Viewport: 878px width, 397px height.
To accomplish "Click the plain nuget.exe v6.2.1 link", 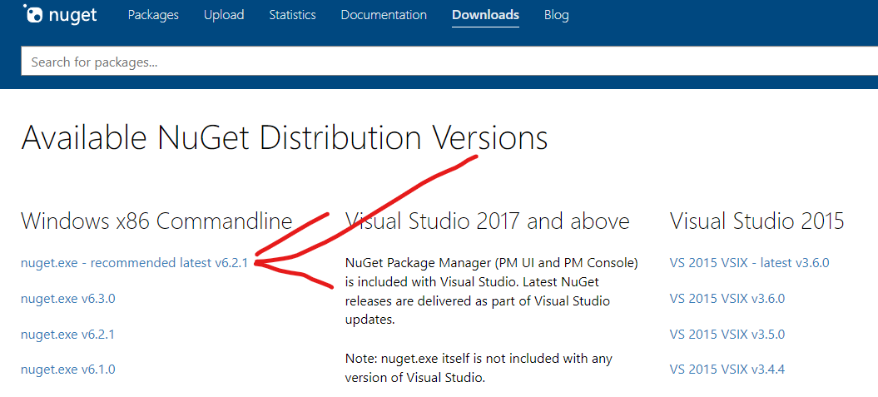I will [x=67, y=334].
